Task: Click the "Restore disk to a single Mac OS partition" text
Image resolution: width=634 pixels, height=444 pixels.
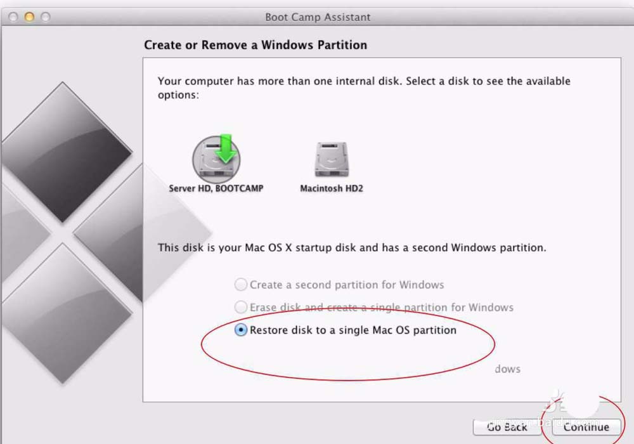Action: pyautogui.click(x=353, y=330)
